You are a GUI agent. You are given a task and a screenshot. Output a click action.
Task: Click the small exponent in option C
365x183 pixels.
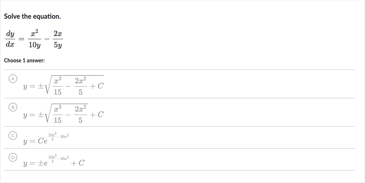tap(59, 136)
